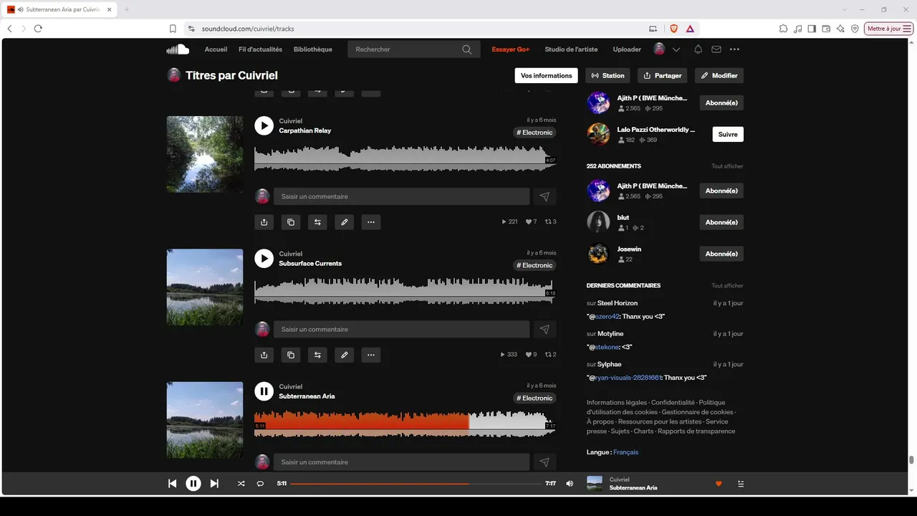Open the player queue list icon
This screenshot has width=917, height=516.
(741, 484)
